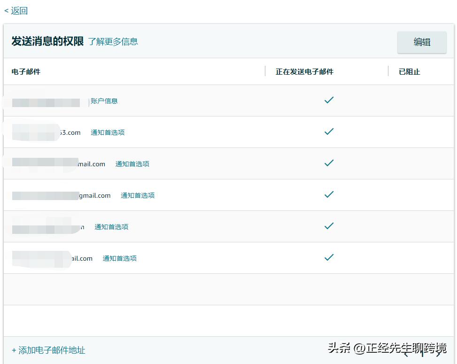Click the 已阻止 column header
Screen dimensions: 457x364
click(x=409, y=71)
